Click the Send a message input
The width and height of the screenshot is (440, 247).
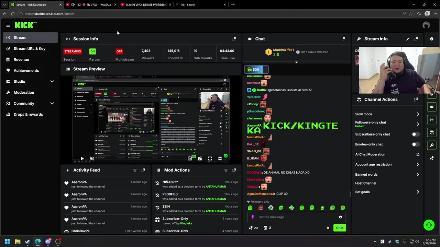click(x=296, y=217)
